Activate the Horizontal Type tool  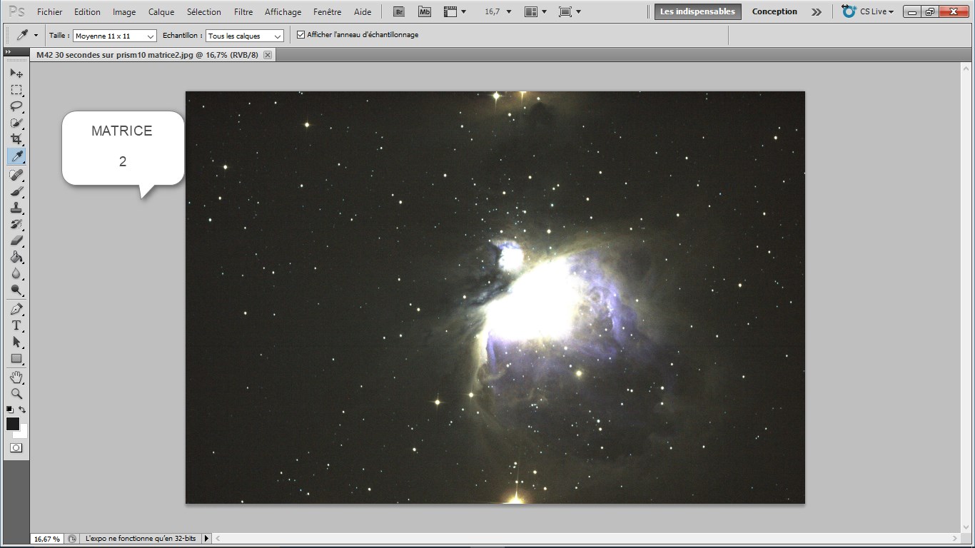16,325
